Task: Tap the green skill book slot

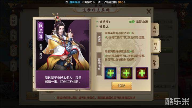Action: tap(126, 73)
